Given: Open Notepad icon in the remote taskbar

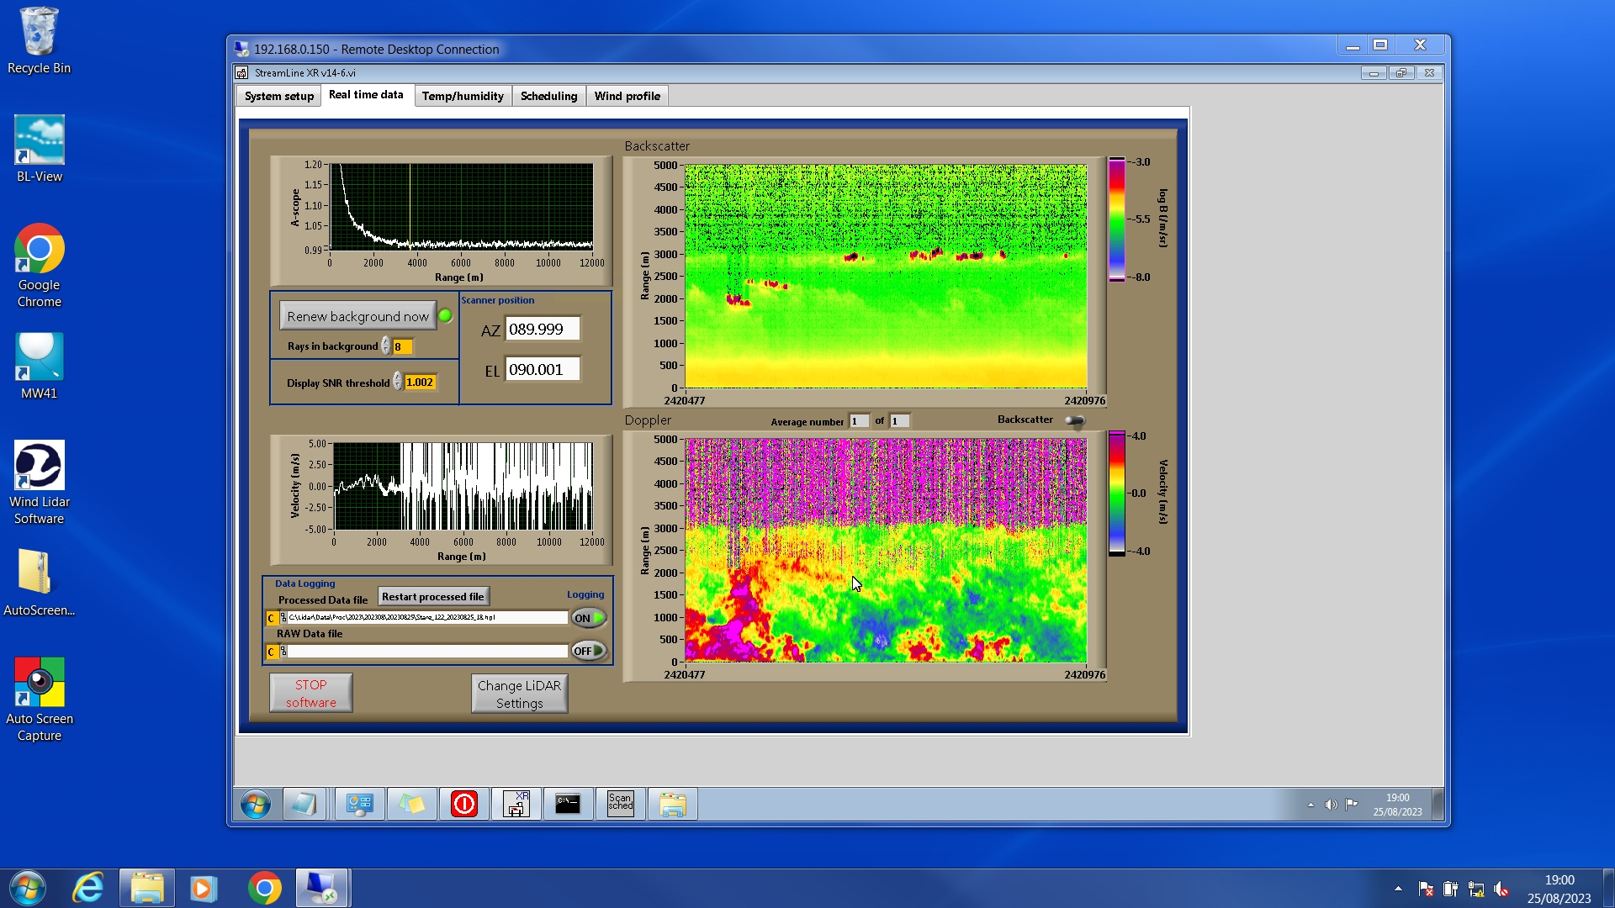Looking at the screenshot, I should [x=304, y=804].
